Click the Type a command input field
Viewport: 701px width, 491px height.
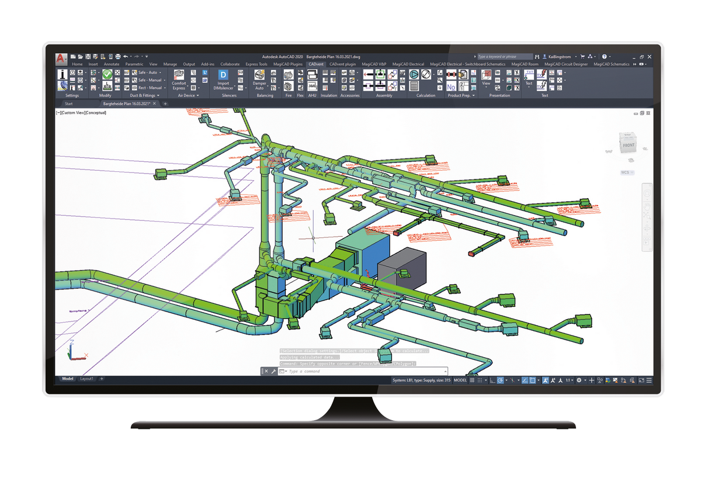coord(365,371)
